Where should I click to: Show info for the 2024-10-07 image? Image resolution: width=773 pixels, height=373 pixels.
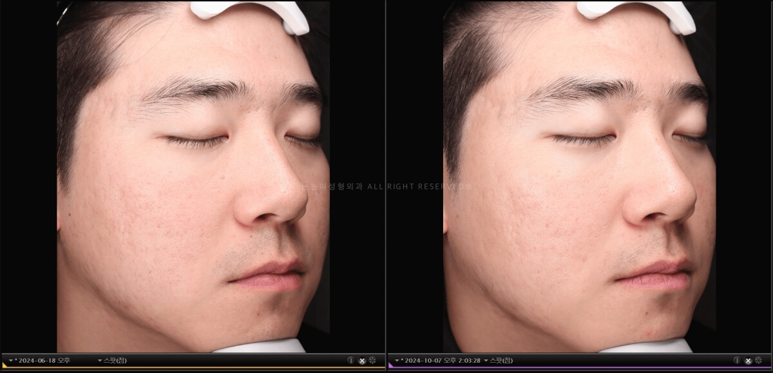pos(738,361)
